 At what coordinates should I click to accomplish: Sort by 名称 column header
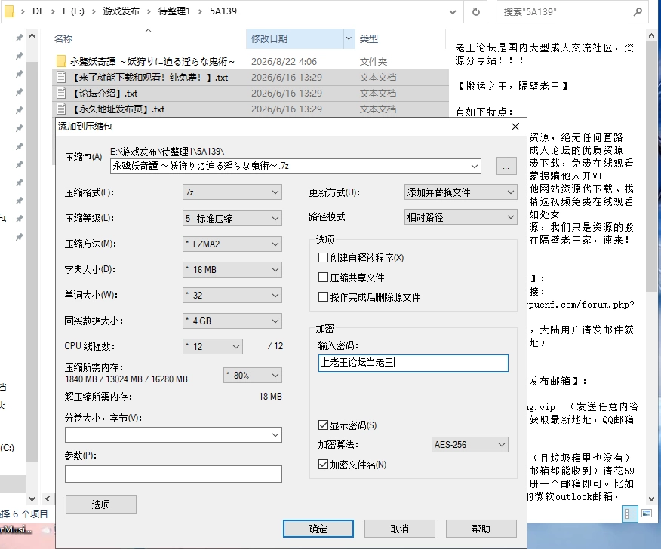(63, 38)
